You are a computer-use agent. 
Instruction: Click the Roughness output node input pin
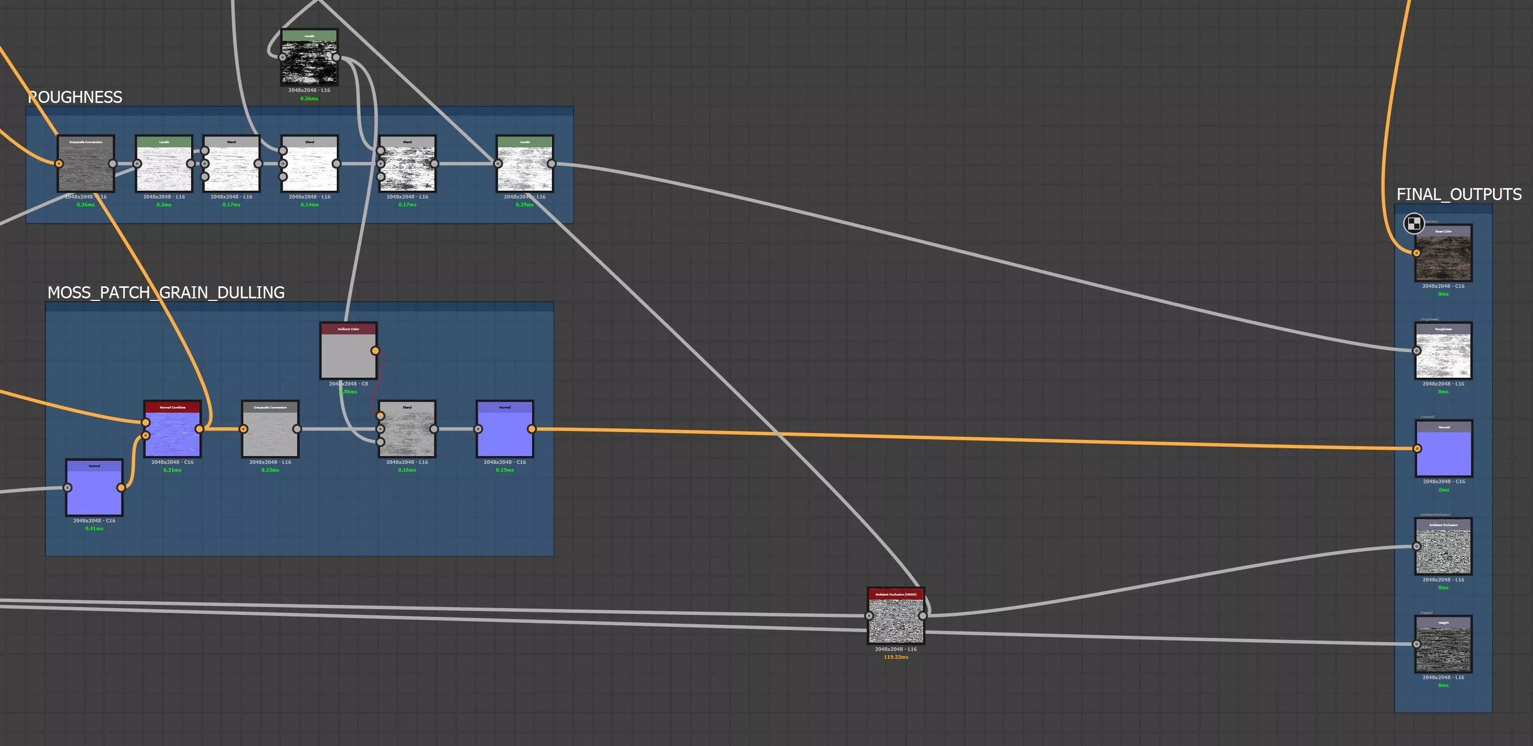tap(1417, 351)
